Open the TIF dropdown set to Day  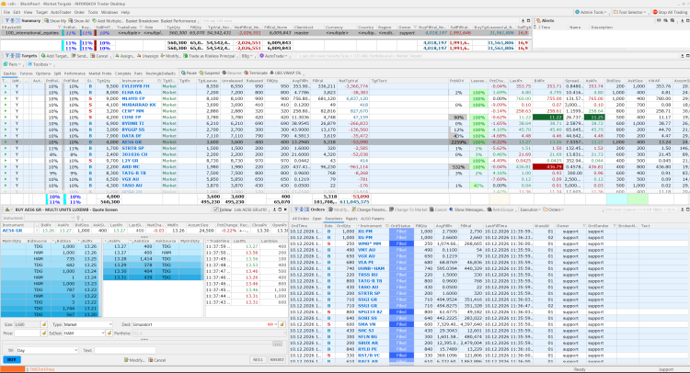tap(47, 350)
